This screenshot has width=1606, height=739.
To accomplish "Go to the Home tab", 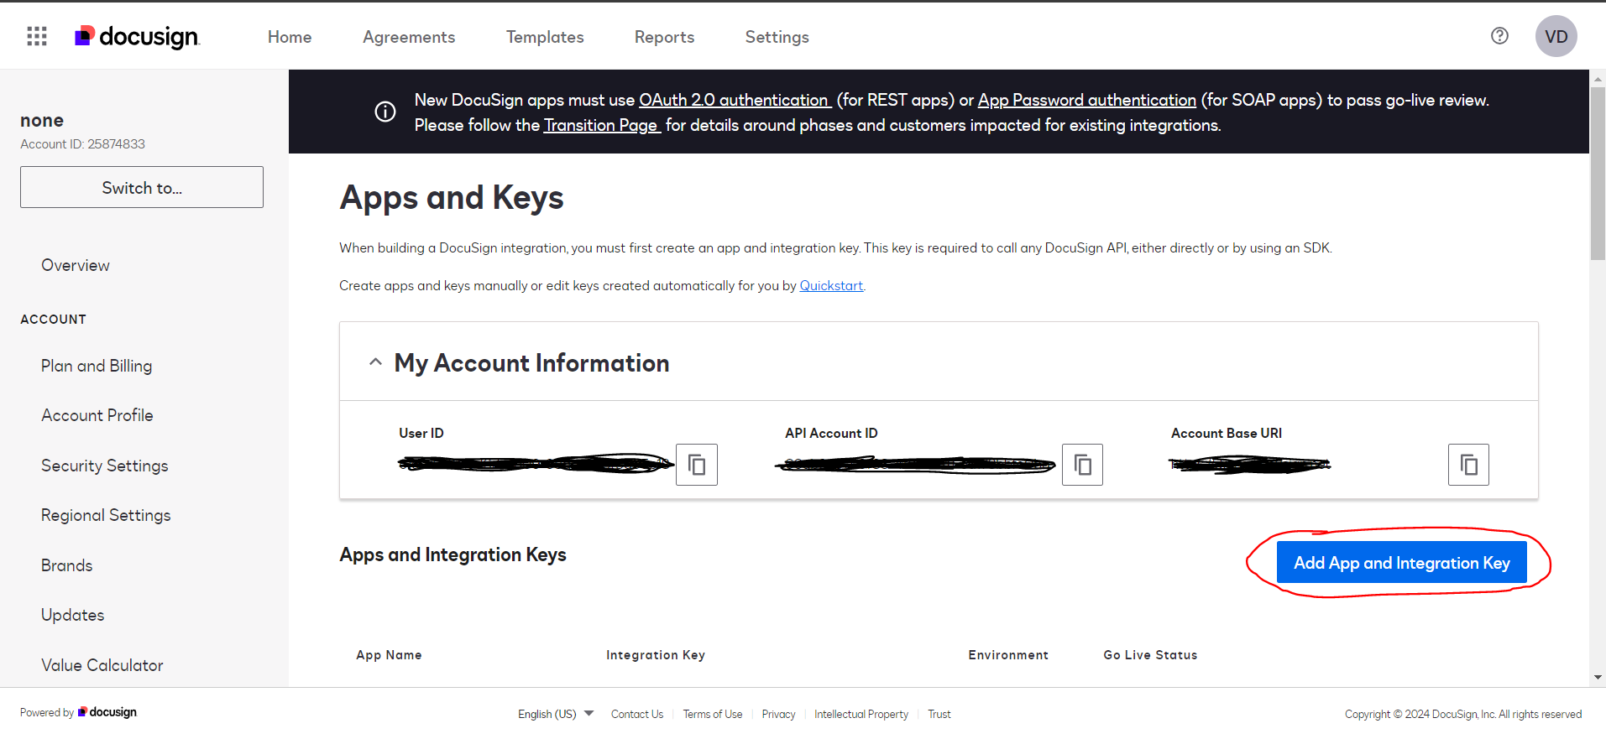I will point(290,37).
